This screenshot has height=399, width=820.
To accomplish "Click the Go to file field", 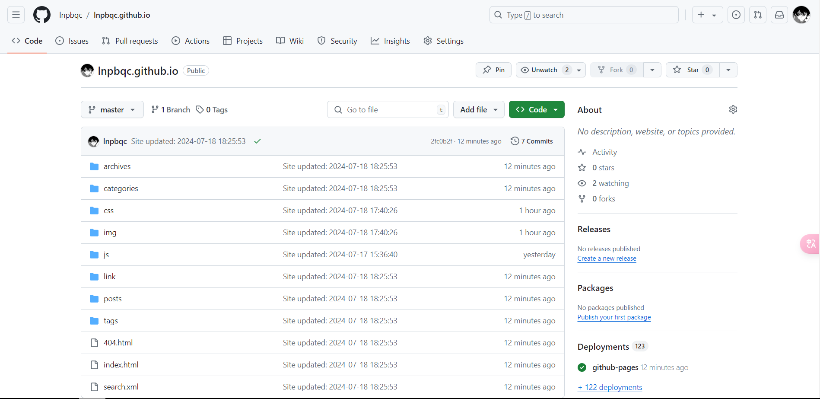I will 388,109.
